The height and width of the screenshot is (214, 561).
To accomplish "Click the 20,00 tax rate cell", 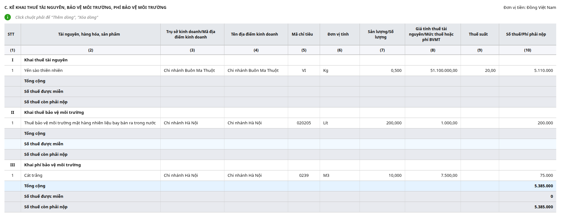I will click(480, 71).
